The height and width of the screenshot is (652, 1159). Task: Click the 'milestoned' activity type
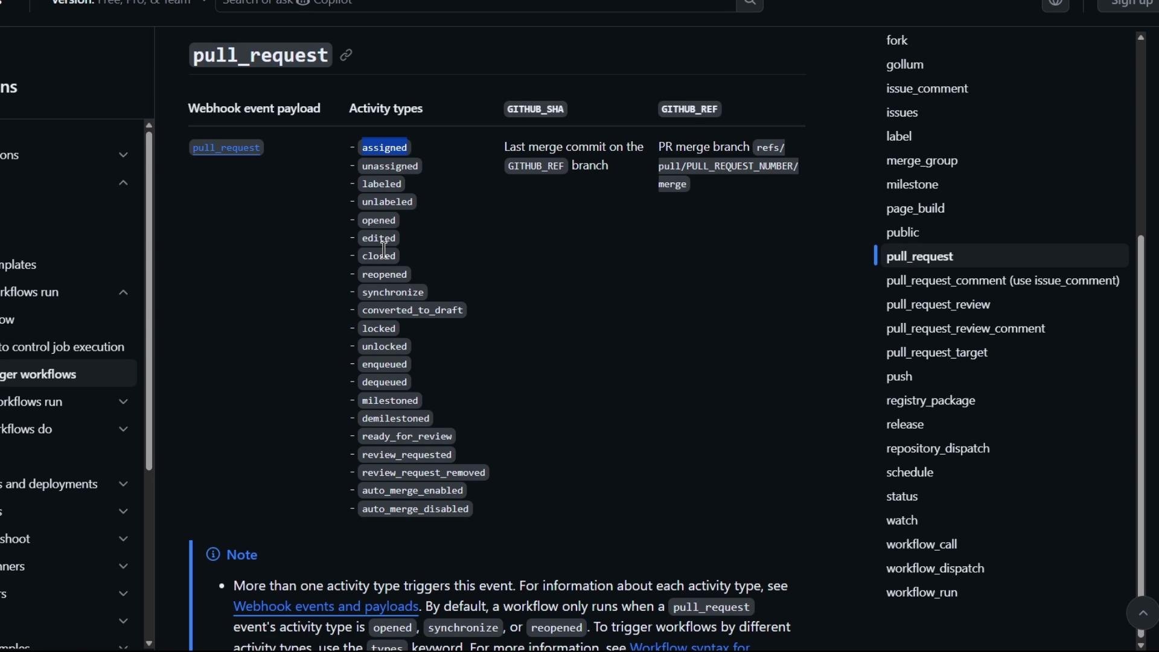click(390, 401)
